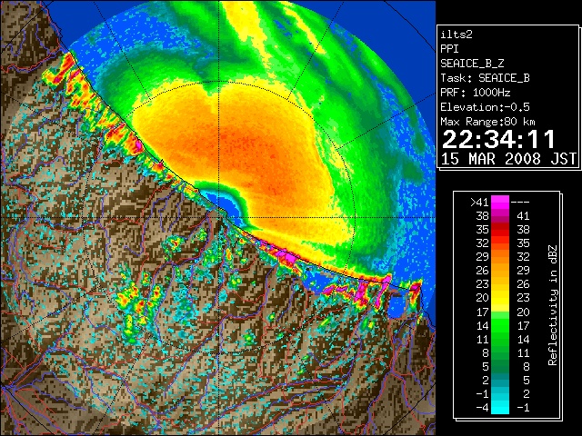Click the '41' value right of color bar
Viewport: 582px width, 436px height.
tap(523, 216)
